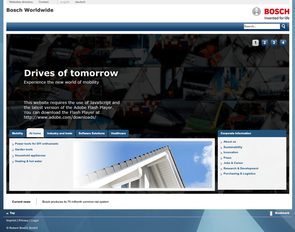
Task: Open the Contact link
Action: coord(43,2)
